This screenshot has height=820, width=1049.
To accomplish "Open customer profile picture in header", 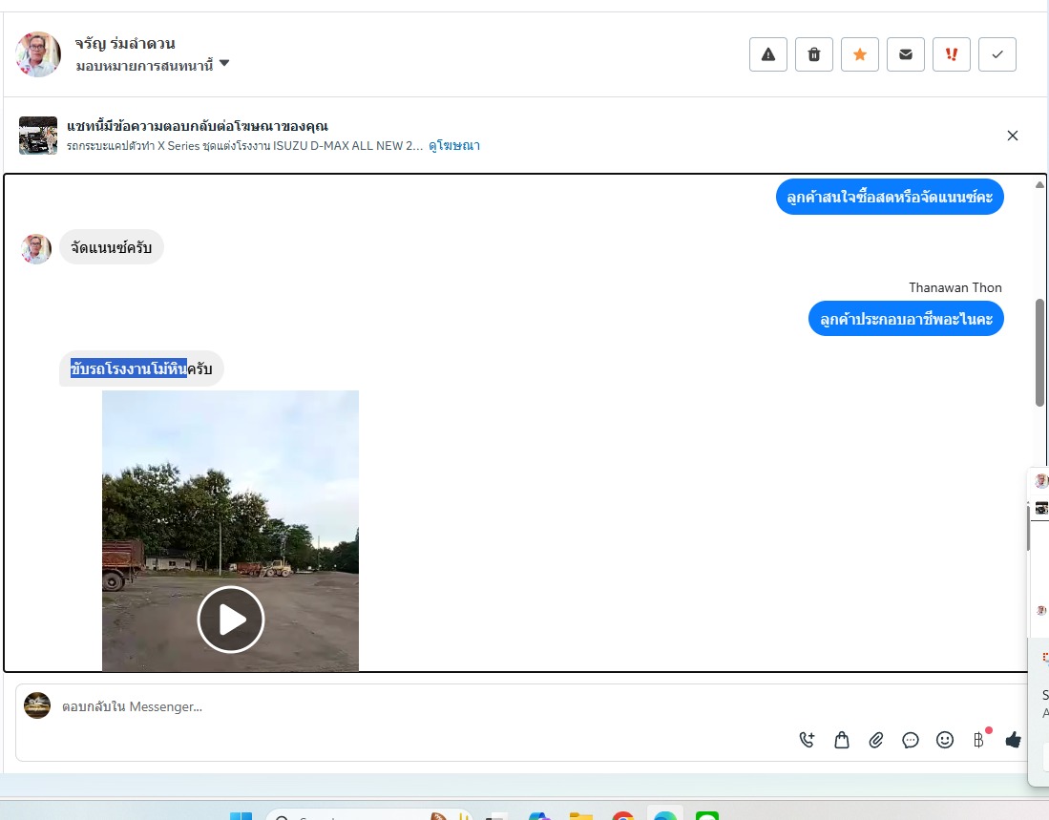I will (x=38, y=54).
